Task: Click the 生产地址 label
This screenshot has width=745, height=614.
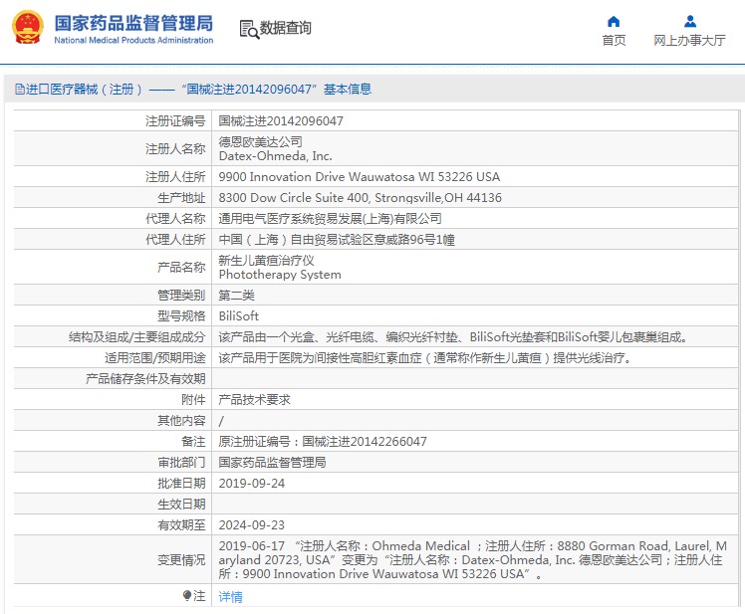Action: tap(181, 198)
